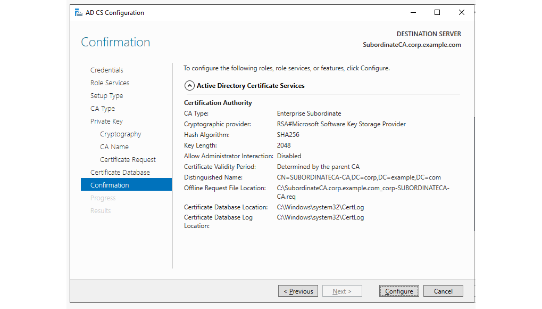Navigate to the Credentials step

tap(107, 70)
